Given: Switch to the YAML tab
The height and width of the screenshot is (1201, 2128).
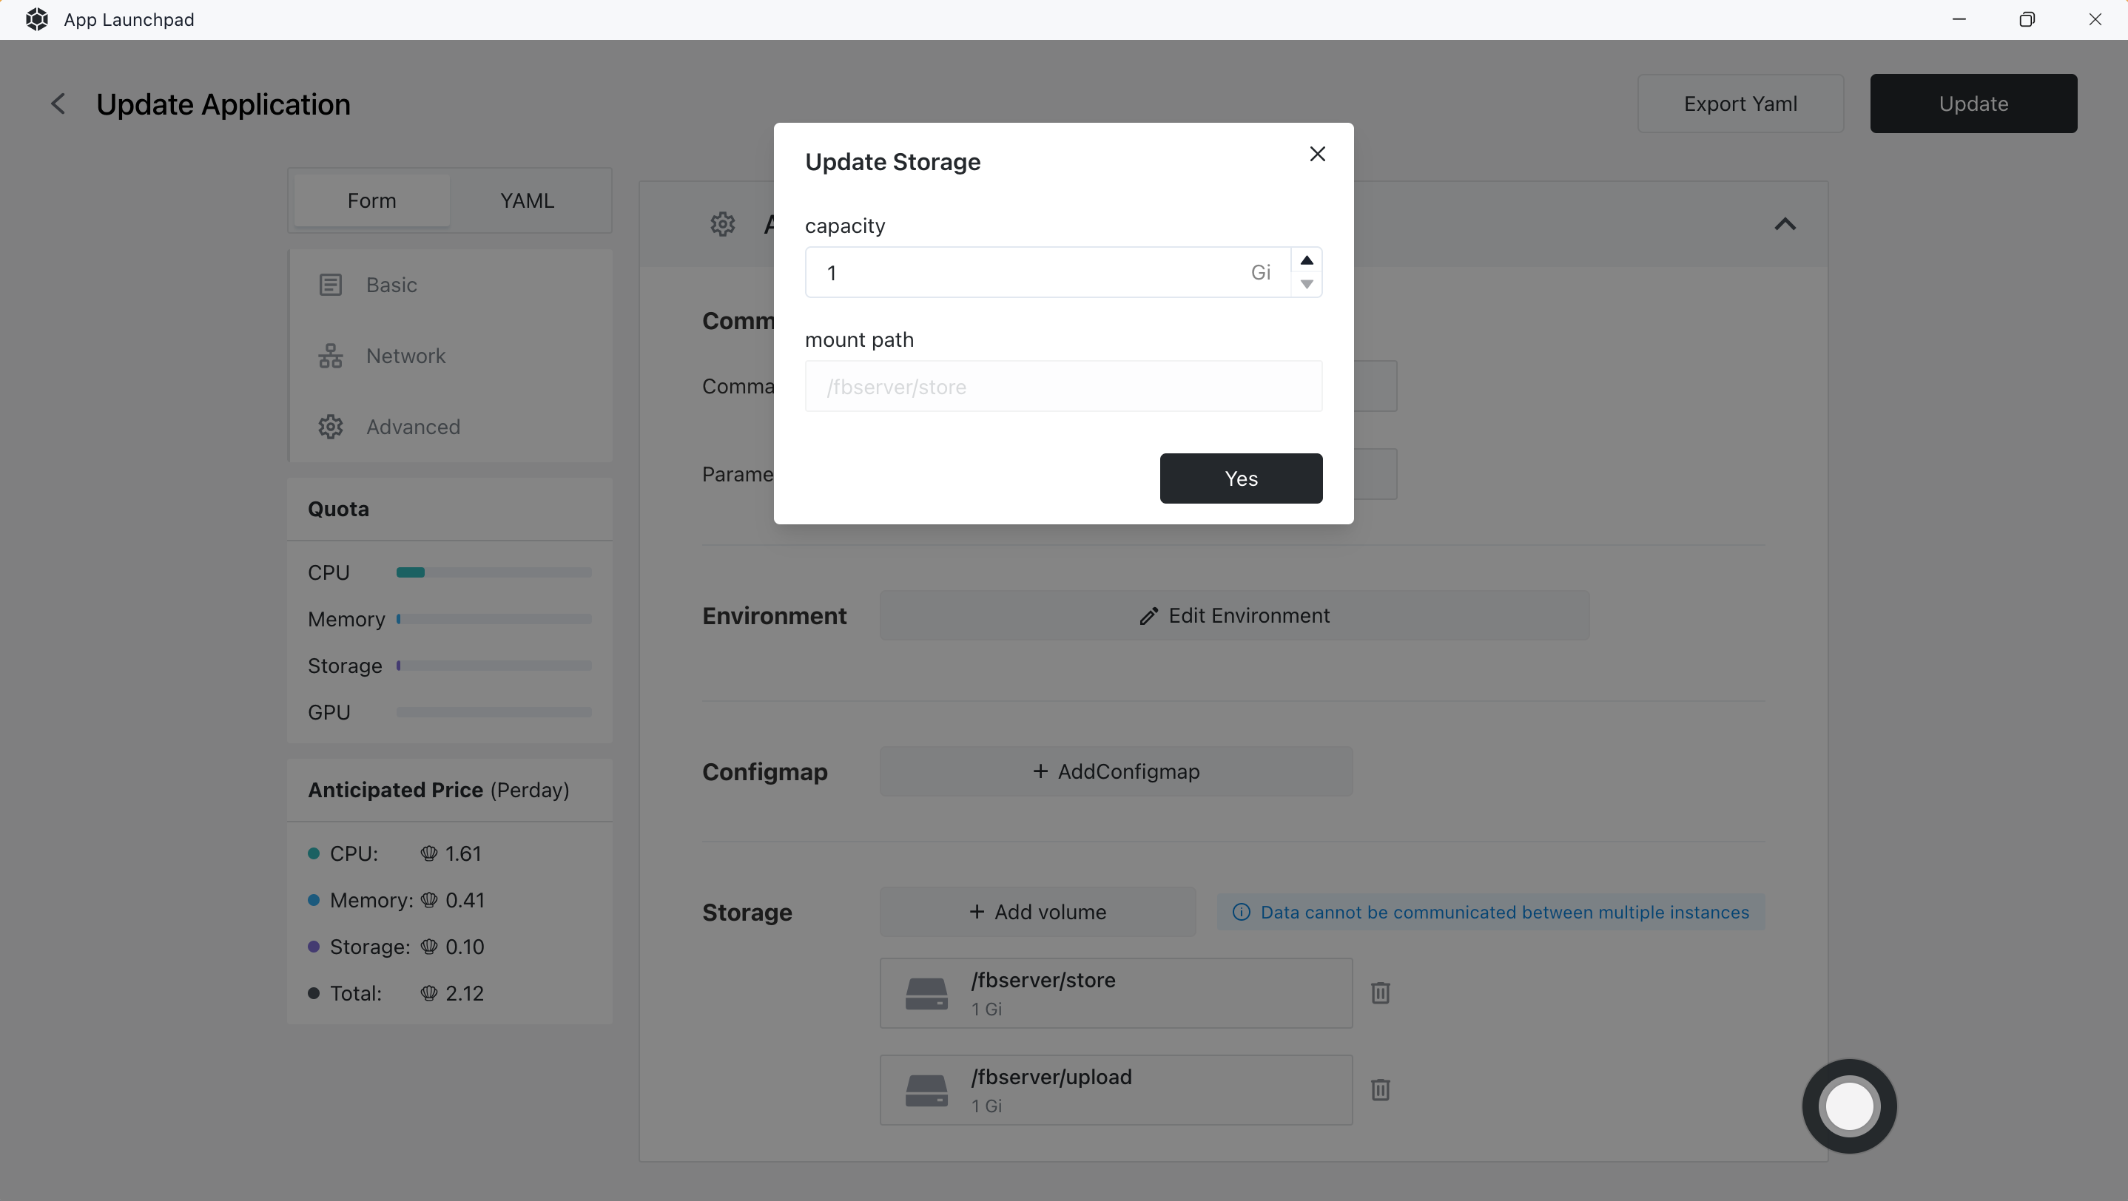Looking at the screenshot, I should coord(526,200).
